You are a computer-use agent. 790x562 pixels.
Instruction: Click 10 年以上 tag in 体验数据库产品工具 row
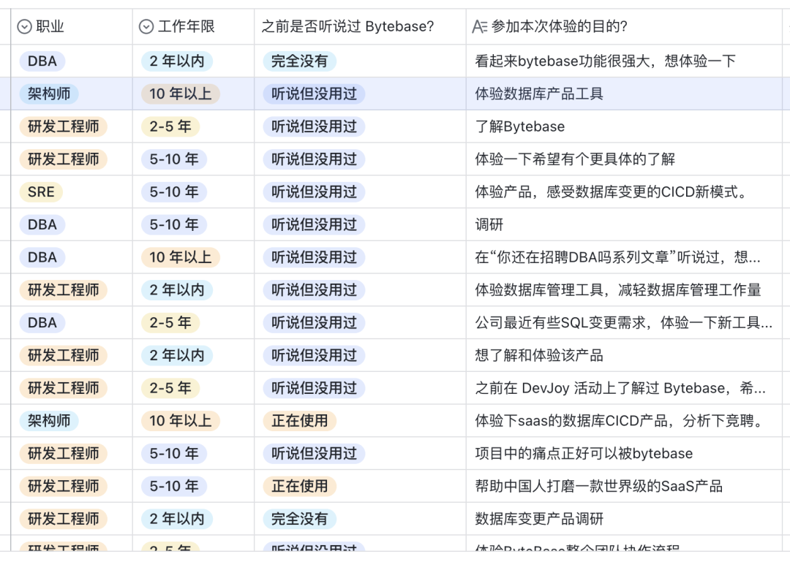pos(181,94)
